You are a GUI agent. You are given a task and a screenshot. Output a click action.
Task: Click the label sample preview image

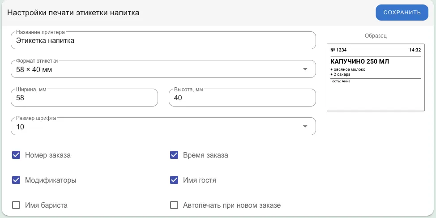[376, 77]
